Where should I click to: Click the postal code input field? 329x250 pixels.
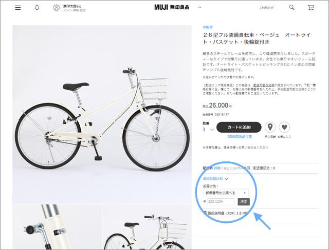221,202
